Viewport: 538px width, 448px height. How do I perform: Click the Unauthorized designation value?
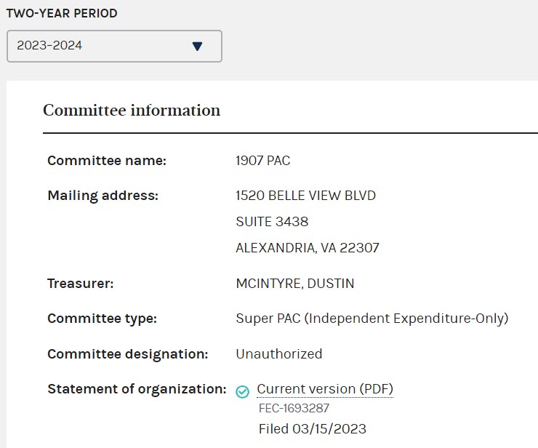pyautogui.click(x=279, y=354)
